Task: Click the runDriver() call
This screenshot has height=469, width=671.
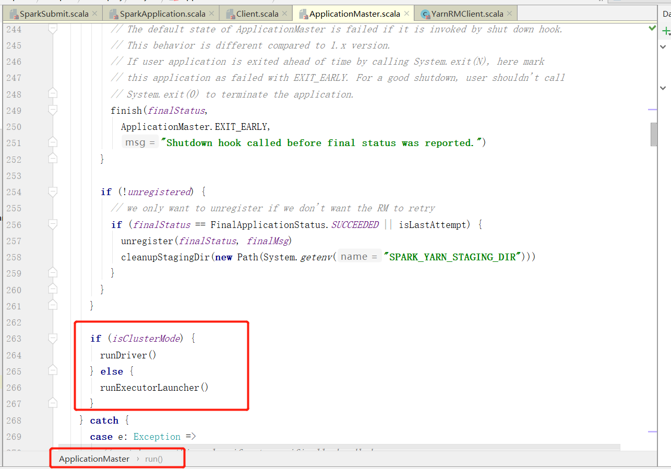Action: (x=128, y=355)
